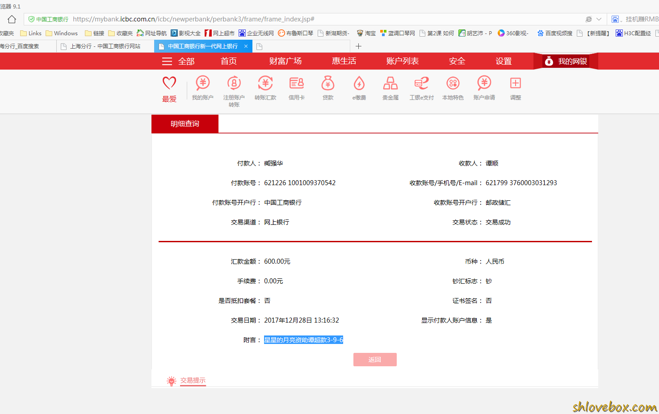Click the 调整 plus adjust icon
The image size is (659, 414).
(516, 83)
